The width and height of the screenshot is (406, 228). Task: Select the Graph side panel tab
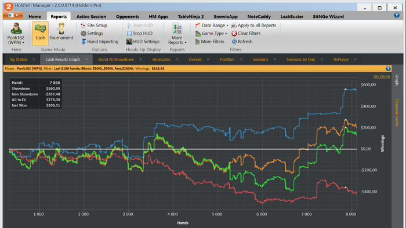coord(397,80)
